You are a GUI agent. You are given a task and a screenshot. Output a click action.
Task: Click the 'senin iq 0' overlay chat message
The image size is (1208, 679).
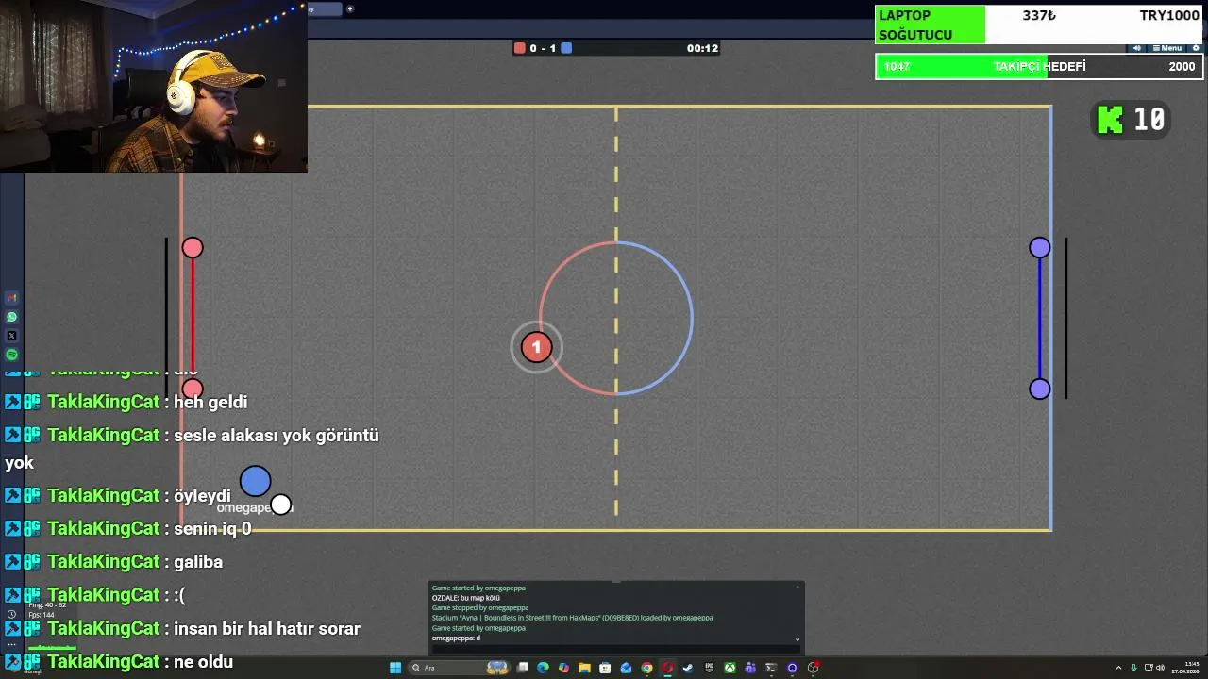coord(212,528)
